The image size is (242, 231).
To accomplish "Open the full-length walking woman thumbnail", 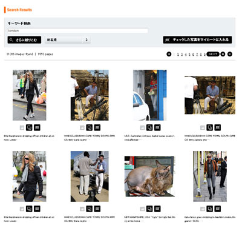I will point(30,95).
